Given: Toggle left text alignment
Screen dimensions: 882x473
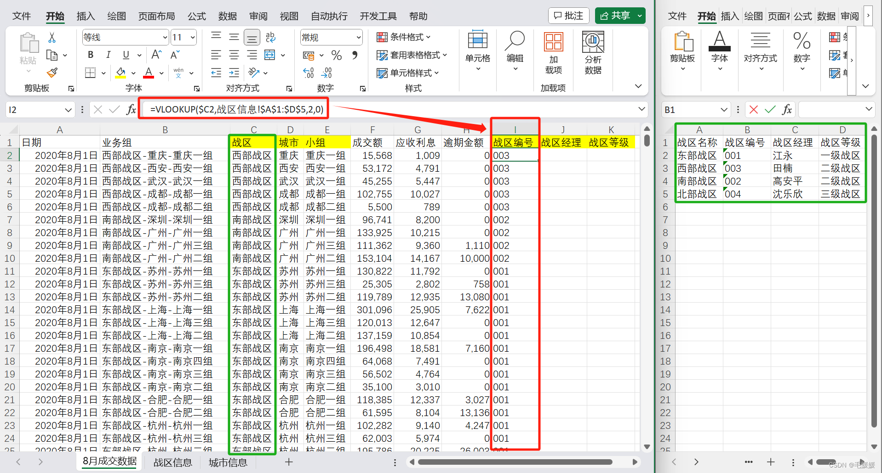Looking at the screenshot, I should click(x=216, y=55).
